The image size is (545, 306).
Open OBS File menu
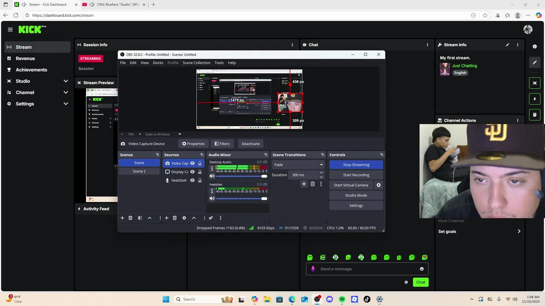[x=123, y=63]
